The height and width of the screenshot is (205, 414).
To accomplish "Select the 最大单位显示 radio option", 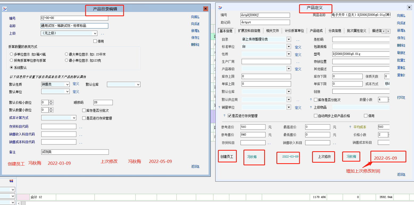I will click(67, 54).
